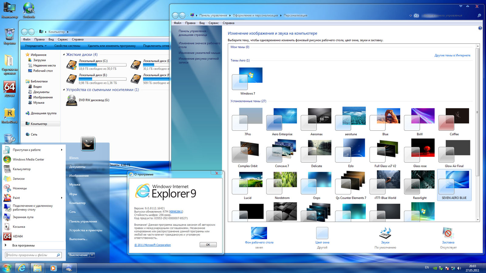Screen dimensions: 486x273
Task: Open the shutdown options arrow button
Action: [x=92, y=255]
